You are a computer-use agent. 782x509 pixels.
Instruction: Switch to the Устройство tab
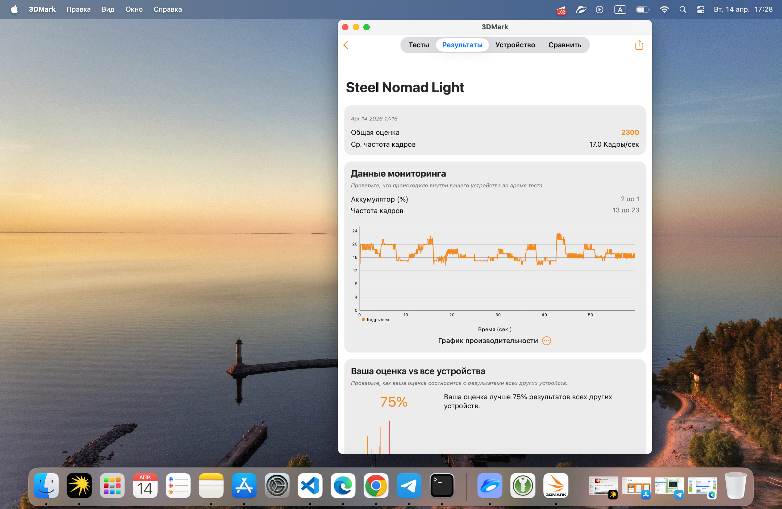[515, 45]
